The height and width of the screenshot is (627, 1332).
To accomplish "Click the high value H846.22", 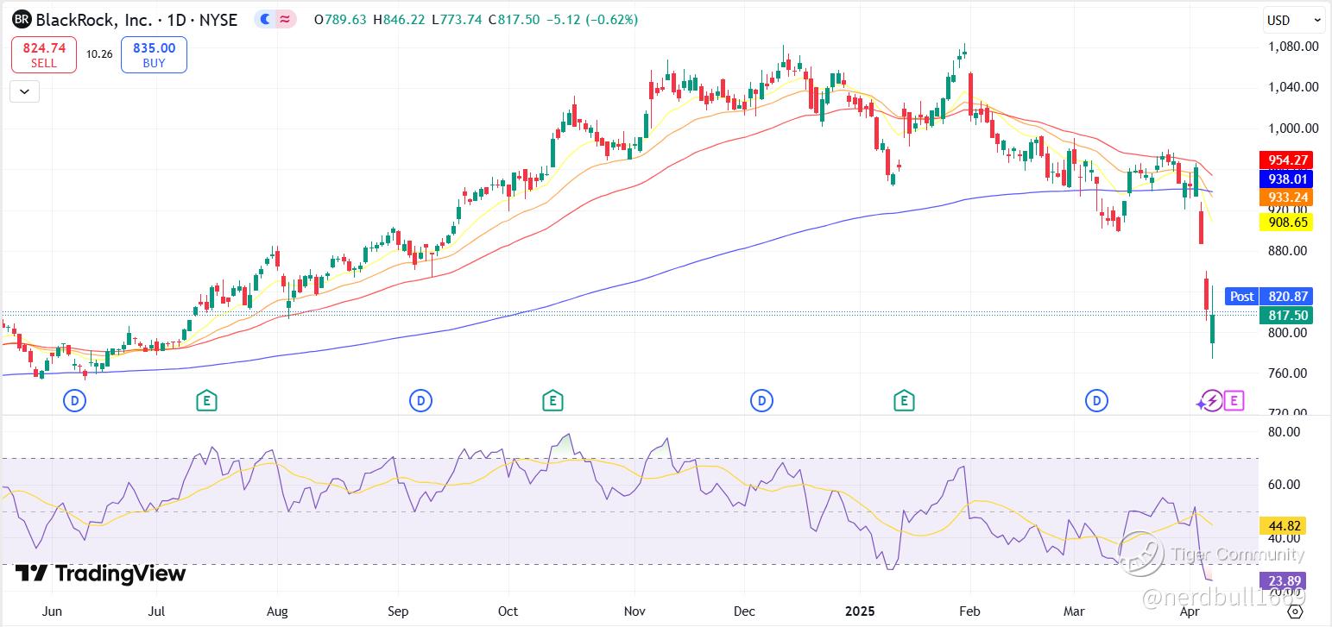I will (400, 19).
